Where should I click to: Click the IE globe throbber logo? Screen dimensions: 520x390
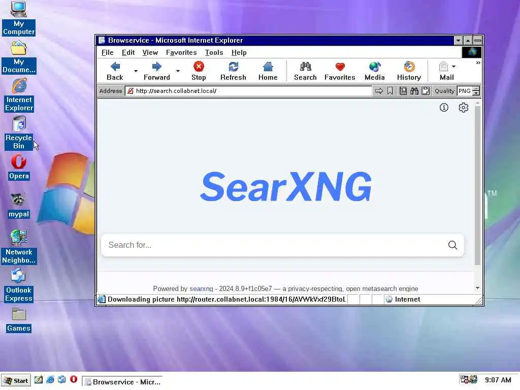tap(472, 52)
